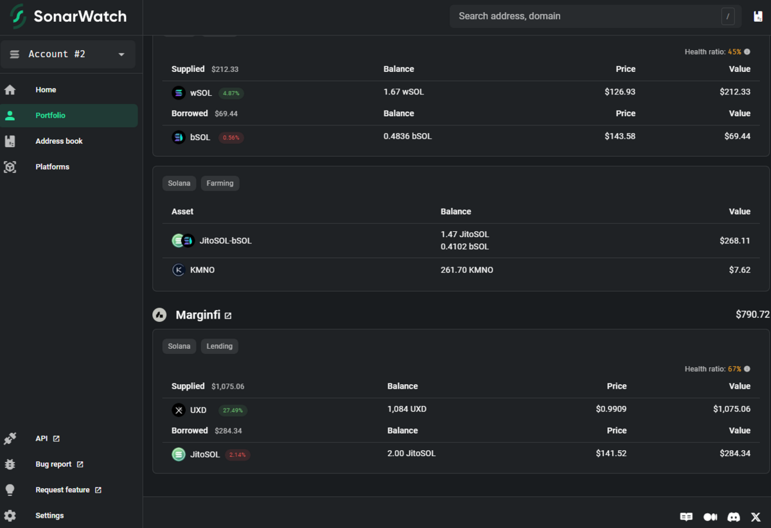This screenshot has width=771, height=528.
Task: Click the $790.72 Marginfi total value
Action: pos(752,315)
